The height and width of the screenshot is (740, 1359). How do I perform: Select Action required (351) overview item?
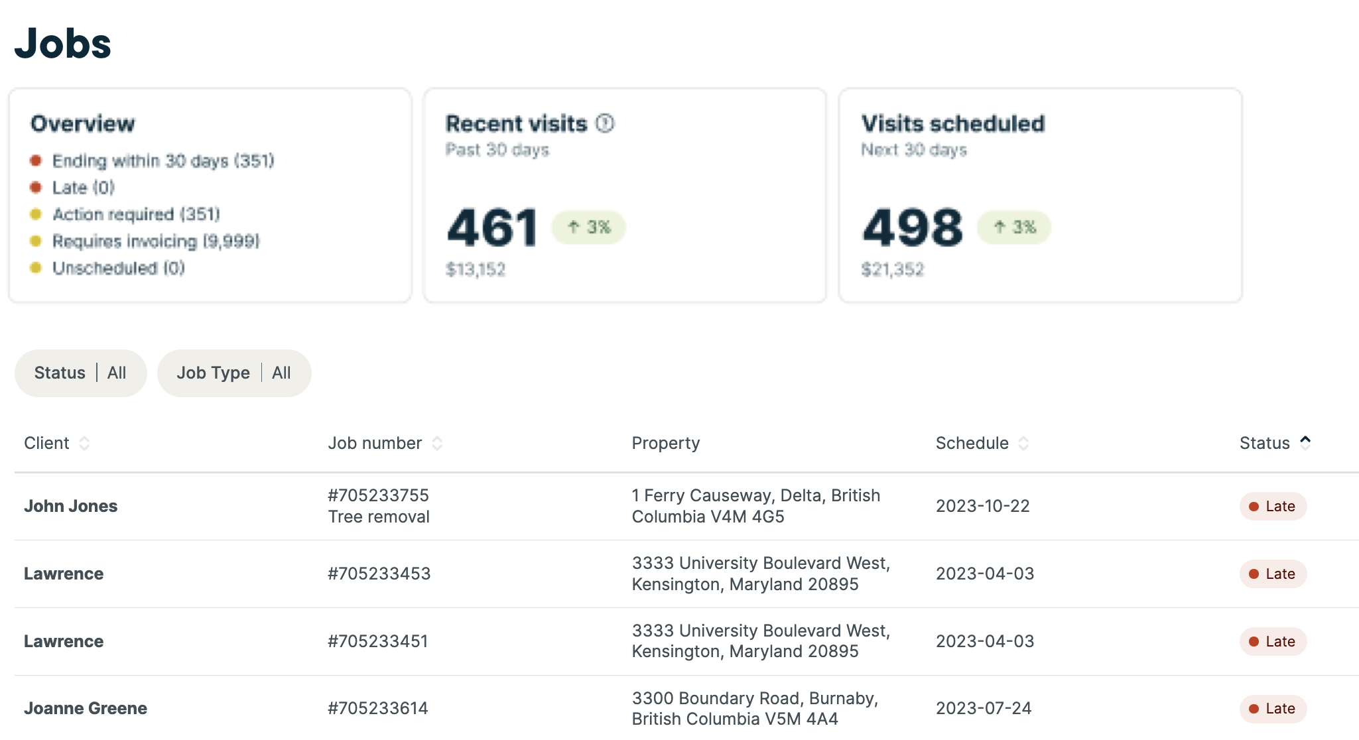click(x=136, y=215)
